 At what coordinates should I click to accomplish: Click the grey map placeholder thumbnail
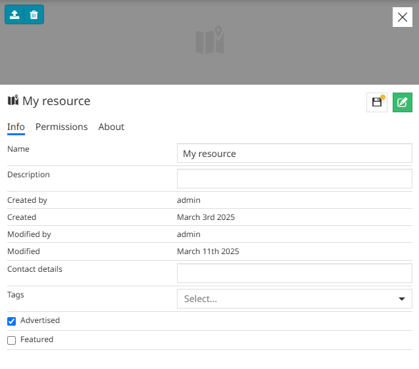pos(210,41)
